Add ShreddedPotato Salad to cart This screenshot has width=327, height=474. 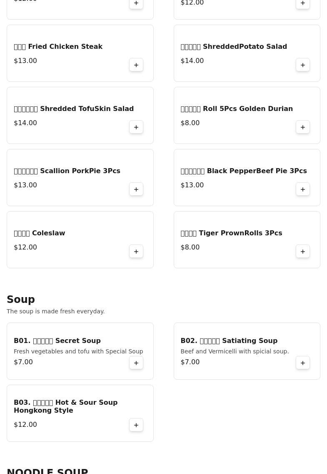[x=303, y=65]
